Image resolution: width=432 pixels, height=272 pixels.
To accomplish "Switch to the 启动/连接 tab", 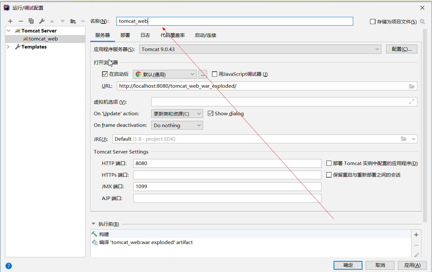I will [206, 35].
